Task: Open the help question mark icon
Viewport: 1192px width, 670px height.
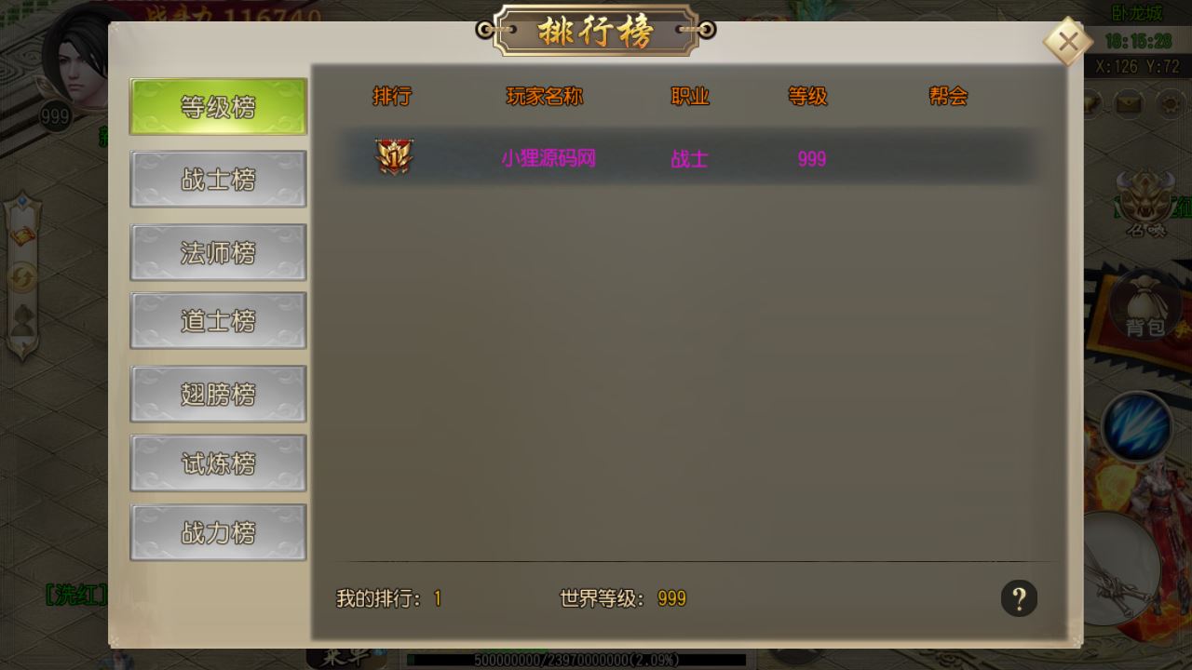Action: pyautogui.click(x=1019, y=598)
